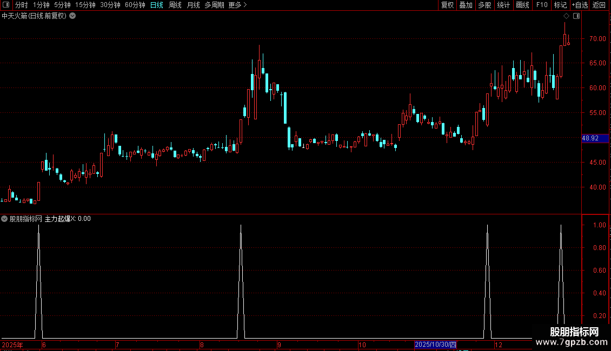Add stock to watchlist with +自选

(580, 5)
